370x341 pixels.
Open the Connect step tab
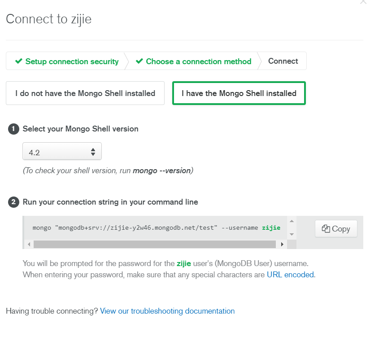pyautogui.click(x=283, y=61)
